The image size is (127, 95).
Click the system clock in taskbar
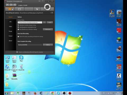tap(118, 93)
